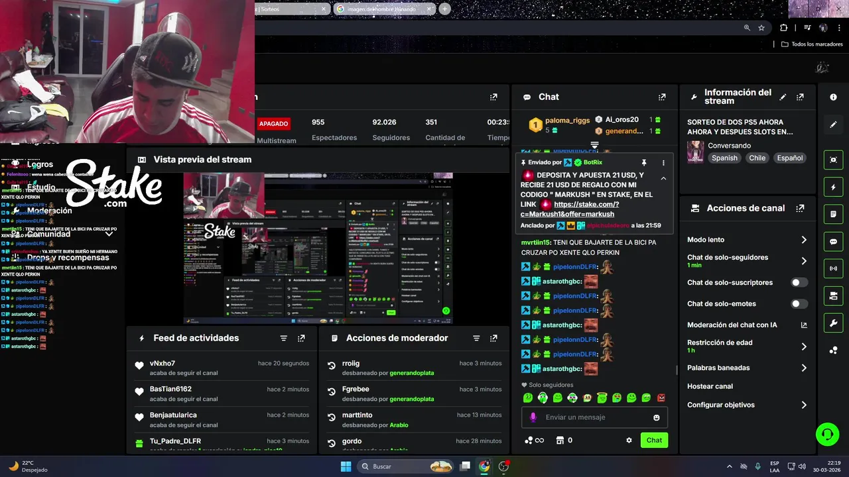Screen dimensions: 849x477
Task: Toggle the broadcast signal icon in sidebar
Action: pyautogui.click(x=834, y=268)
